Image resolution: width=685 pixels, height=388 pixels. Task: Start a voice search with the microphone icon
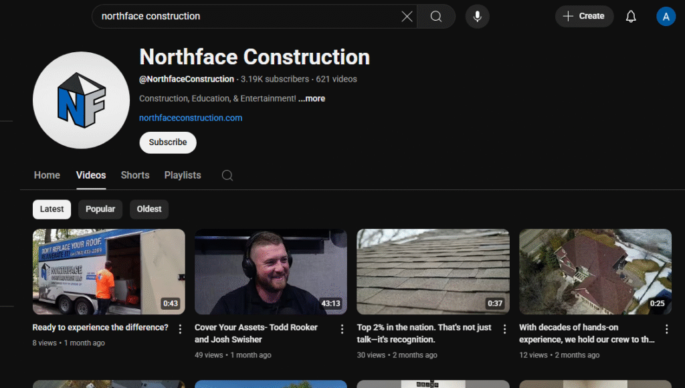(x=477, y=16)
